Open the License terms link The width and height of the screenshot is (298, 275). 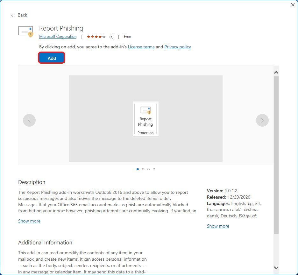pyautogui.click(x=141, y=47)
